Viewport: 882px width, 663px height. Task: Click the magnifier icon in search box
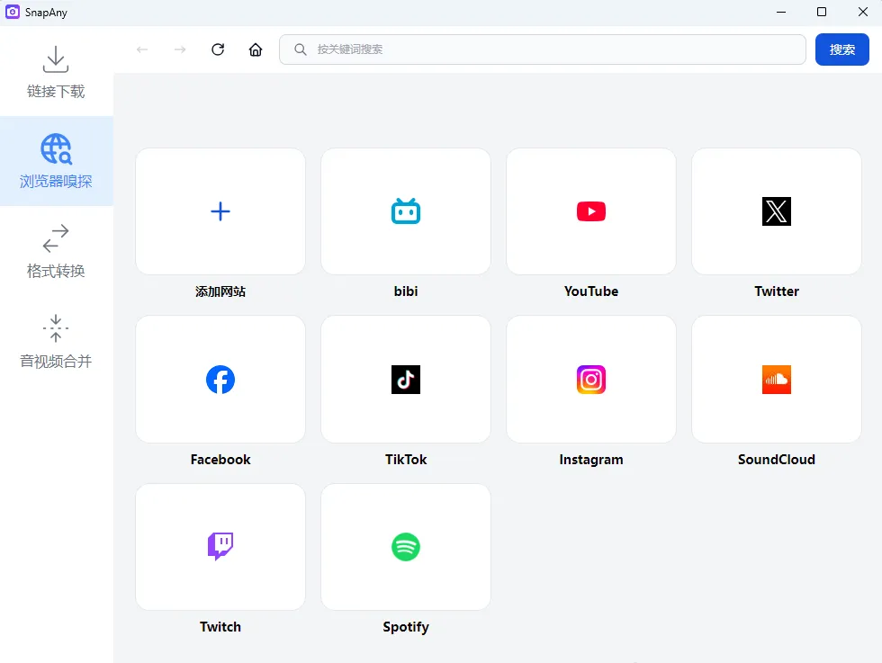(301, 49)
